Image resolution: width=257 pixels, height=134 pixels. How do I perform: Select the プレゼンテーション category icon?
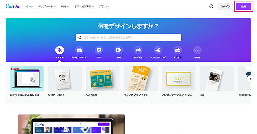(79, 50)
